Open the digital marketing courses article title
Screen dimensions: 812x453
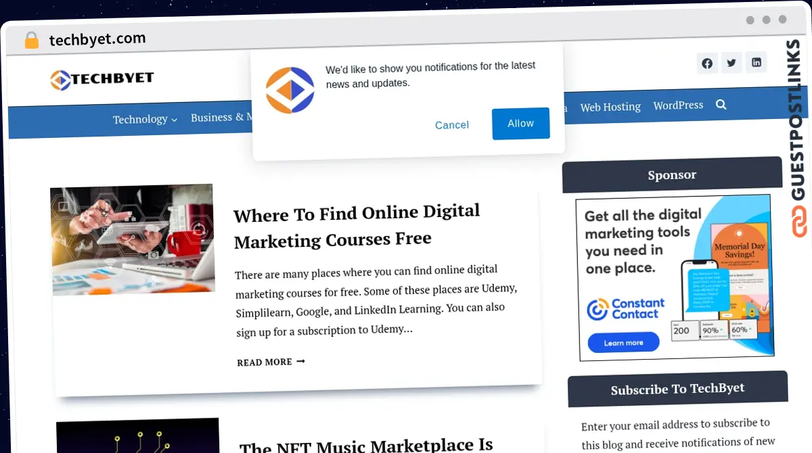[x=357, y=224]
